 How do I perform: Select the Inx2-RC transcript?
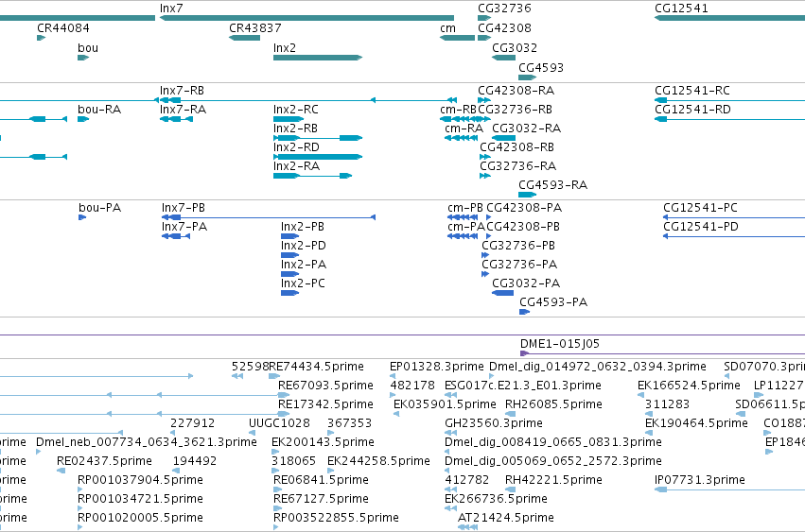click(x=296, y=110)
